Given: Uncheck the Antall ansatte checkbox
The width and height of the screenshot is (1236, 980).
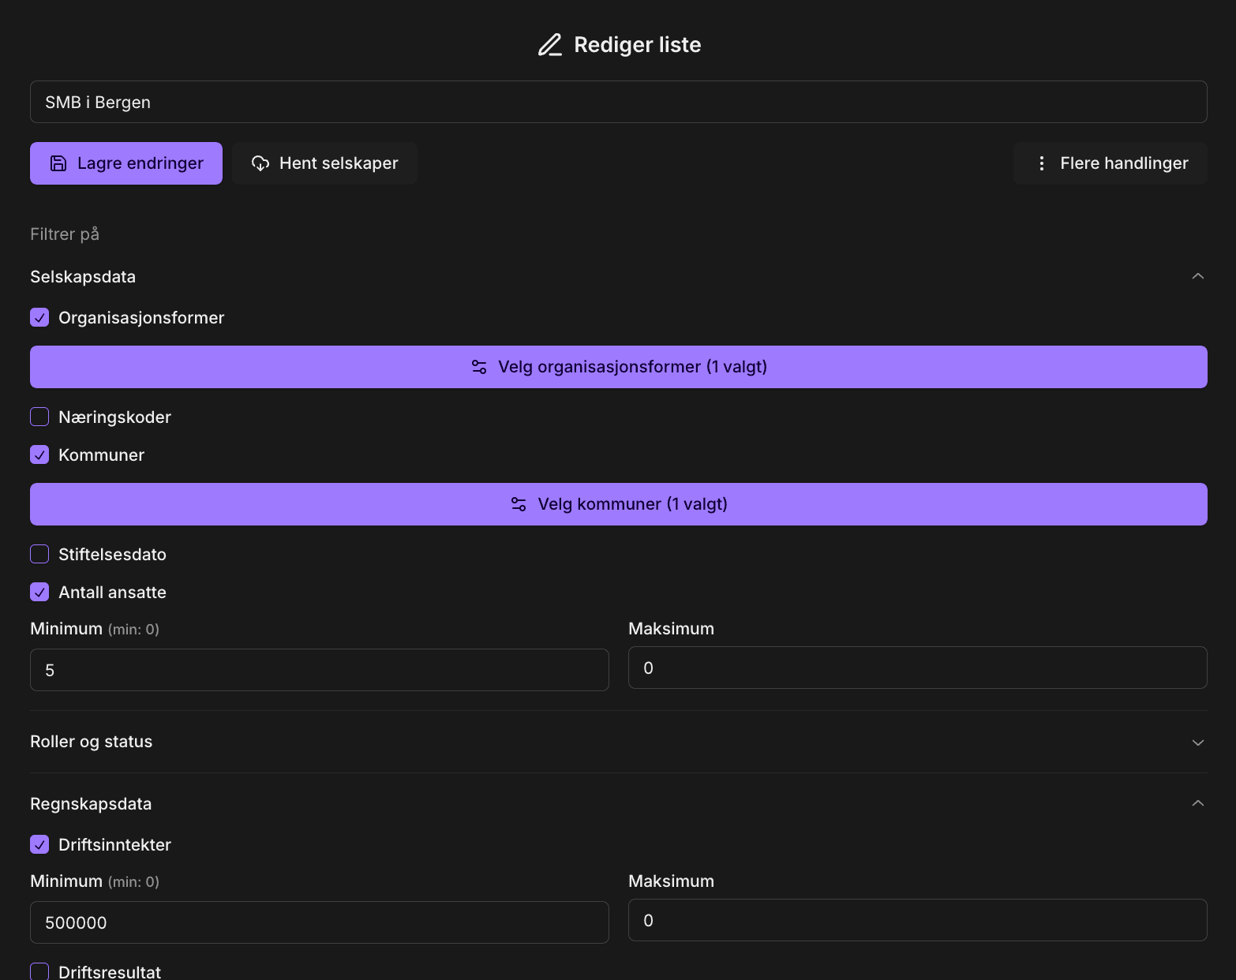Looking at the screenshot, I should (x=39, y=593).
